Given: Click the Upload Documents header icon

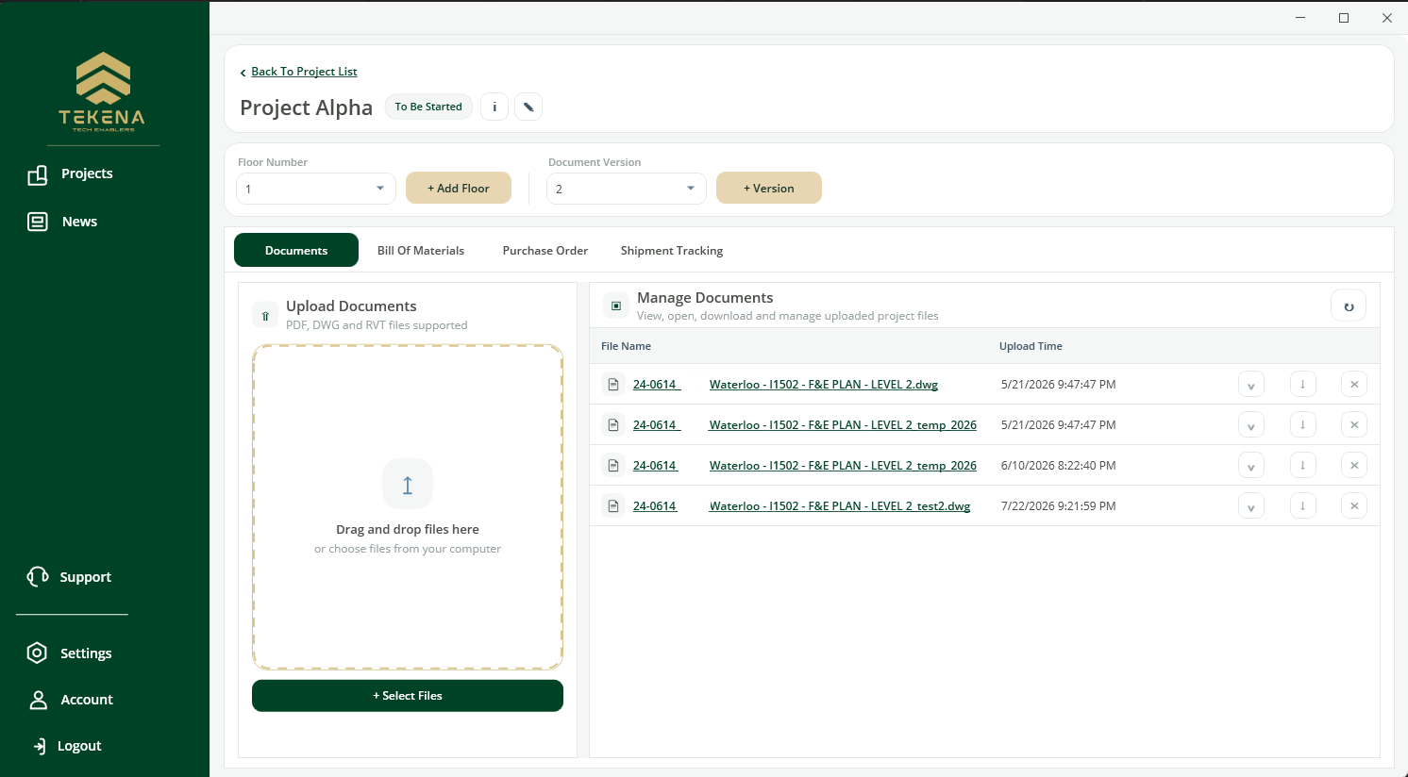Looking at the screenshot, I should tap(265, 315).
